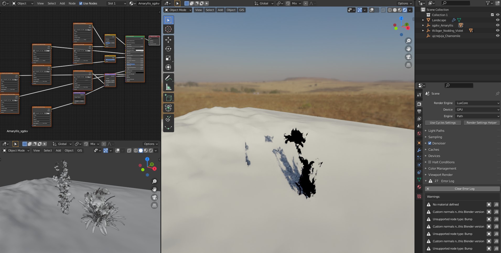501x253 pixels.
Task: Enable the Denoiser checkbox
Action: click(x=430, y=143)
